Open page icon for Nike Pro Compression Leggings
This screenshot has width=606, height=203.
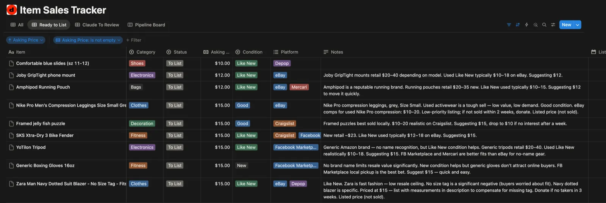11,105
